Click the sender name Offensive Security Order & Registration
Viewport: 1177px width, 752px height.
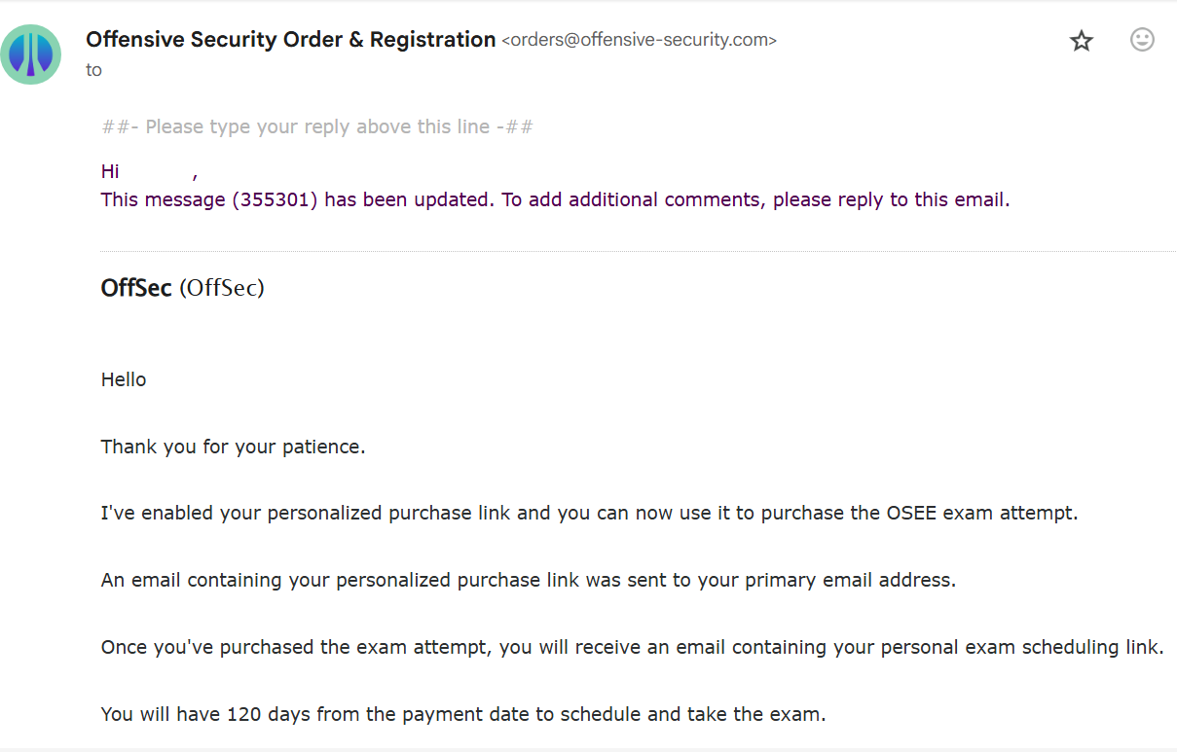[291, 40]
